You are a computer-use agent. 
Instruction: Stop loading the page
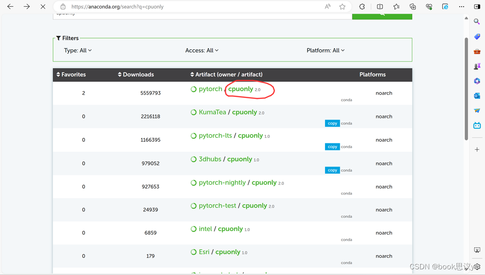click(43, 7)
